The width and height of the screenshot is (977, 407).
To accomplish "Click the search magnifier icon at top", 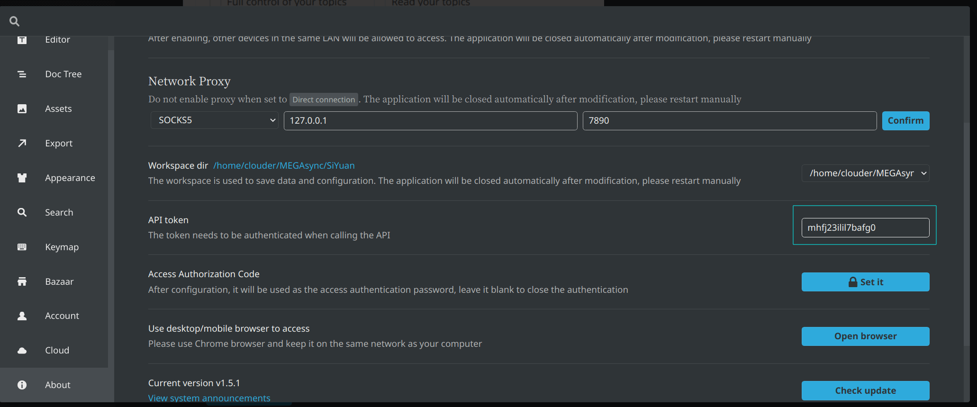I will (15, 21).
